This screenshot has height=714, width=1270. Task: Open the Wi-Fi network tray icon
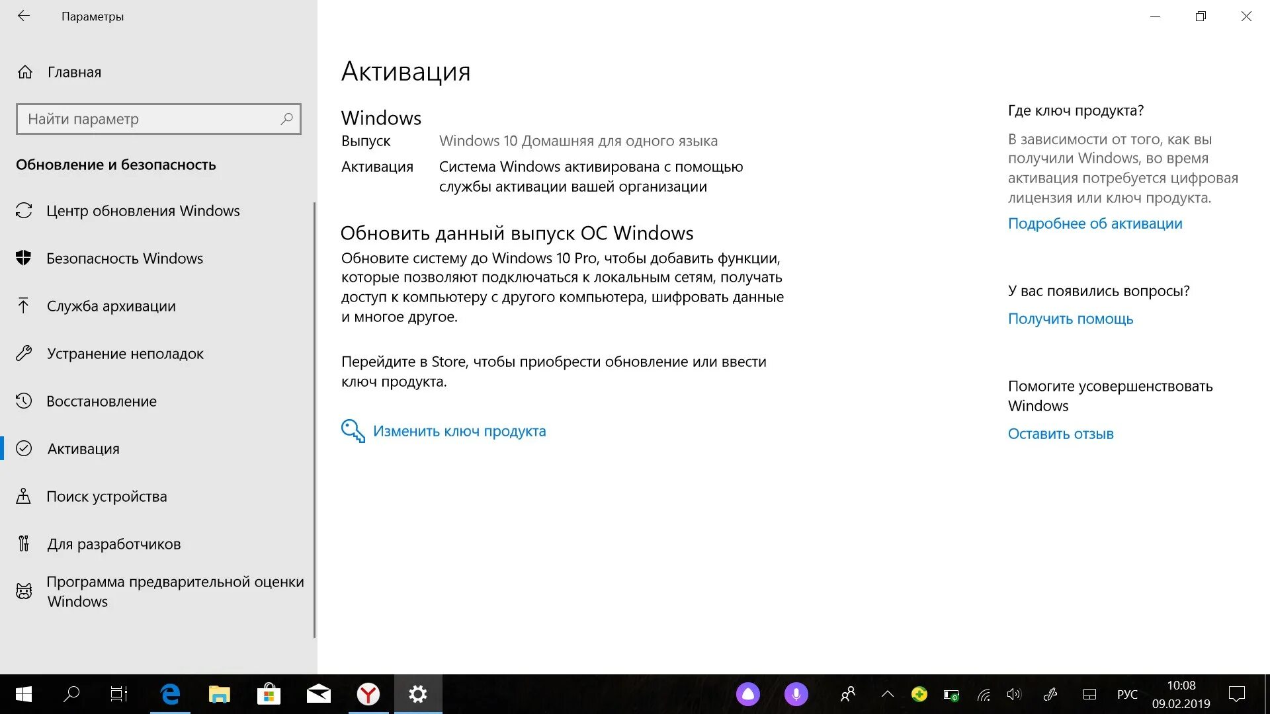pyautogui.click(x=984, y=695)
